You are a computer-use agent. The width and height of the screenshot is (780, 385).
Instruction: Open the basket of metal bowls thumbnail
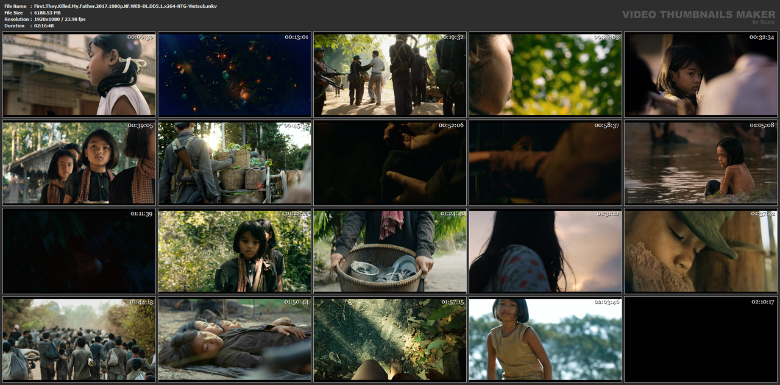(x=390, y=251)
